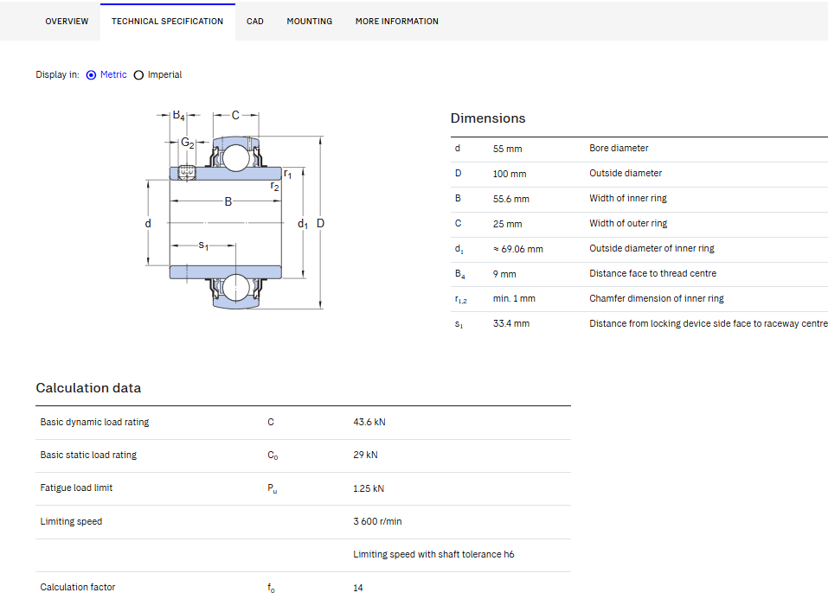Click the 'Limiting speed' label
The image size is (828, 599).
point(71,521)
